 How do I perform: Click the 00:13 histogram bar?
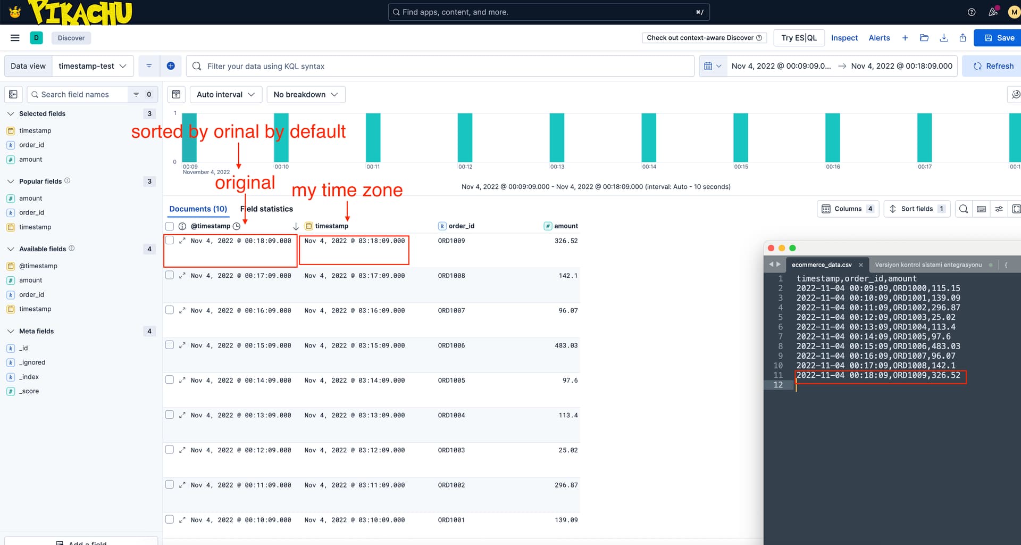tap(557, 138)
